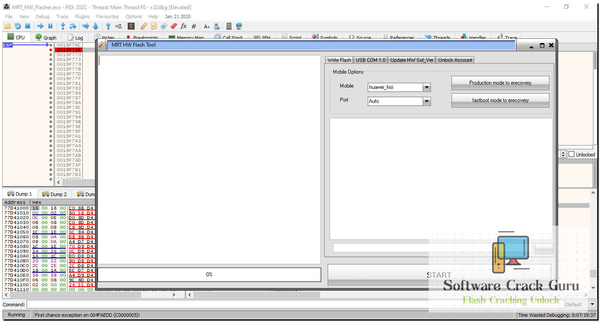Open the Comments toolbar icon
600x322 pixels.
(x=153, y=26)
